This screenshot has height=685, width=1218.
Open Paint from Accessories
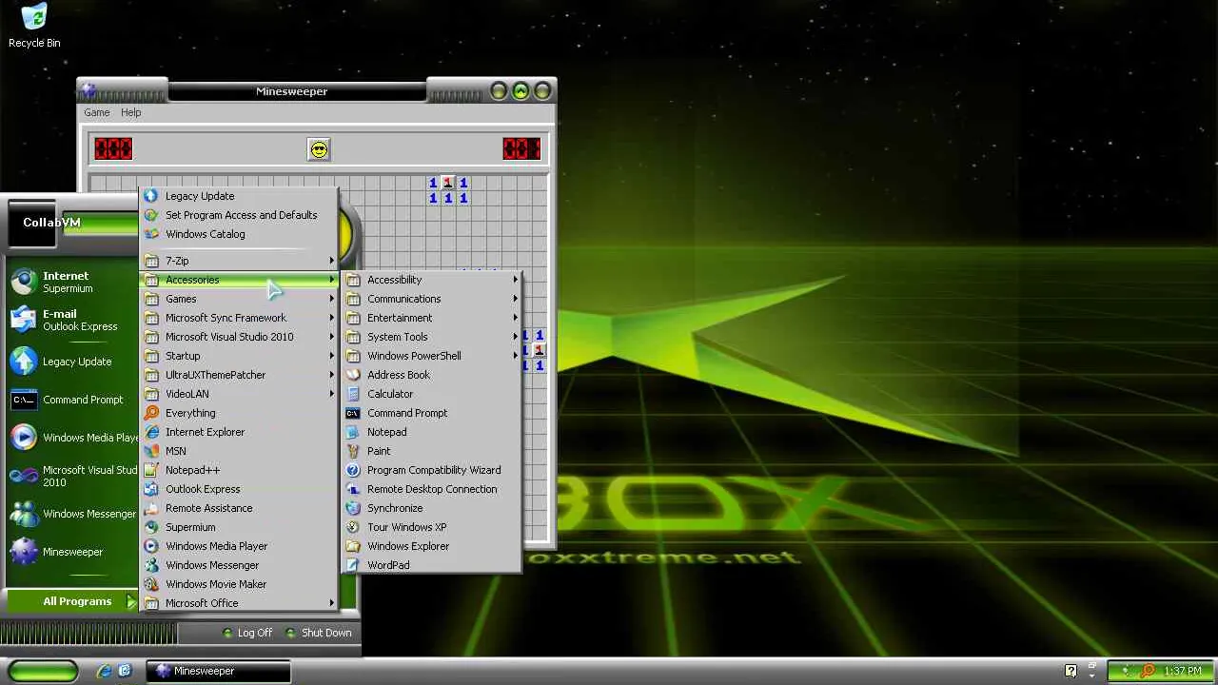point(432,451)
